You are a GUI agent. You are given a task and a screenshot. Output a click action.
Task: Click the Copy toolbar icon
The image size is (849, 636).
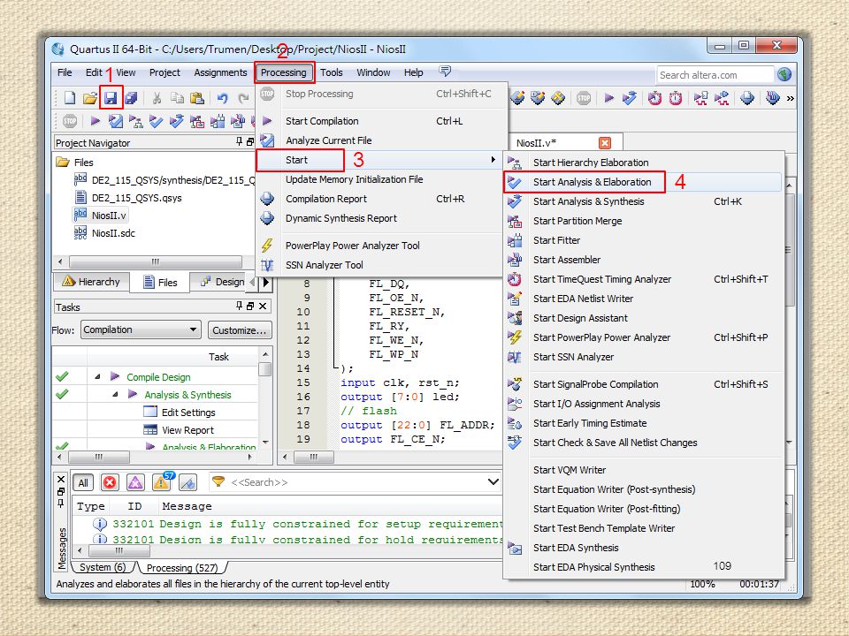coord(177,98)
